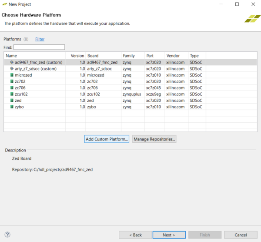Go back with the Back button

pyautogui.click(x=135, y=235)
